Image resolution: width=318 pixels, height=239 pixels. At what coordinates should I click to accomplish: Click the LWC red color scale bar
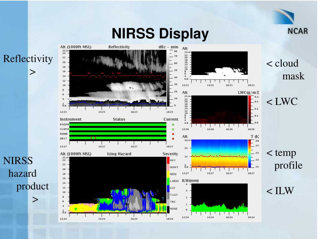tap(250, 110)
